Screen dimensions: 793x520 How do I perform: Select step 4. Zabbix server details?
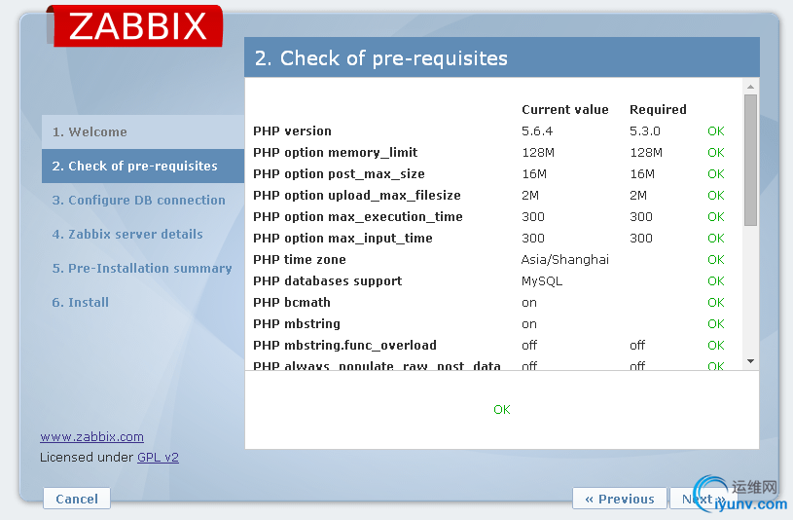127,234
